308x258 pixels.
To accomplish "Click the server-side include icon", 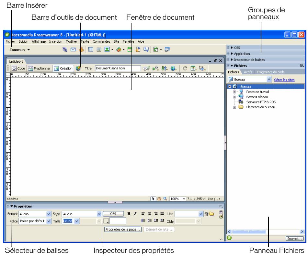I will coord(138,49).
